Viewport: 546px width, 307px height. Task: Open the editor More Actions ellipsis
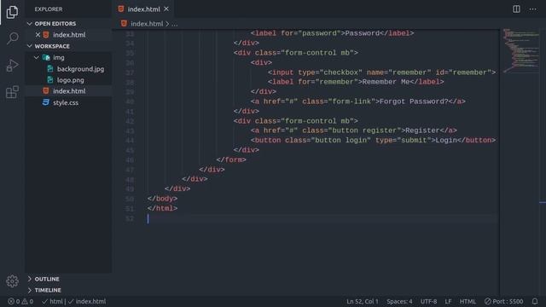pos(532,9)
